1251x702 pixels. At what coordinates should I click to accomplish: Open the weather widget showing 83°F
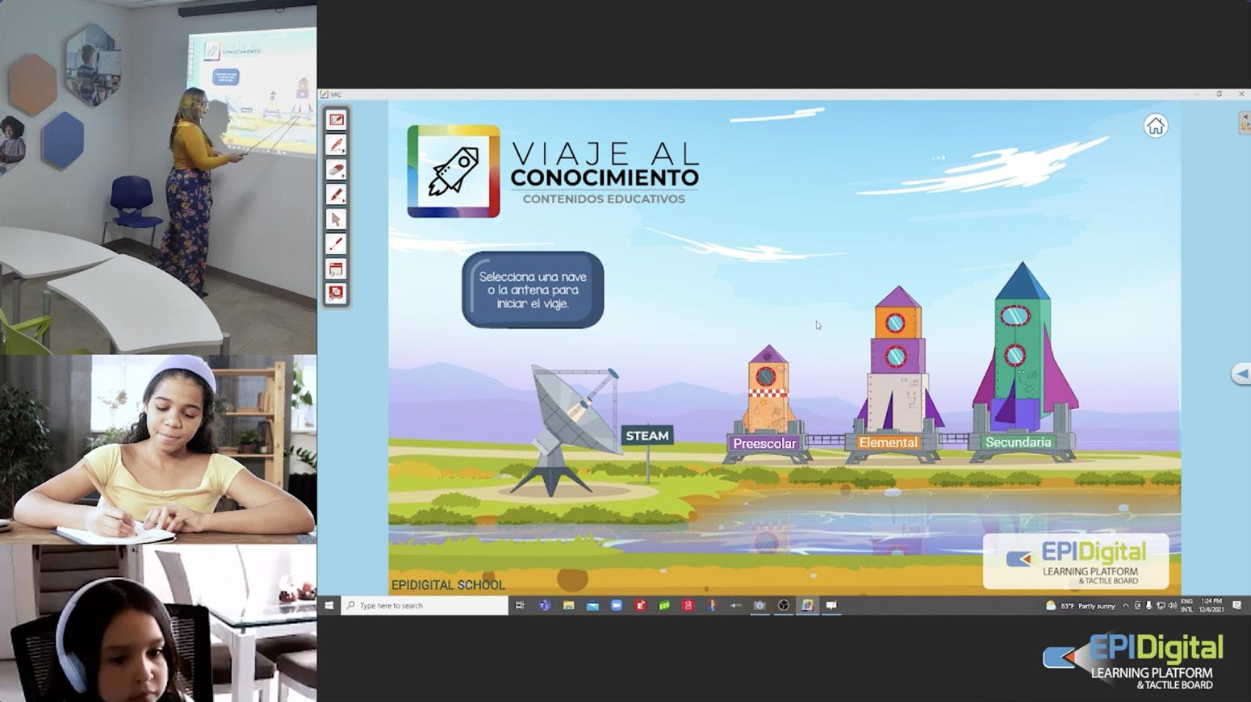[x=1081, y=605]
